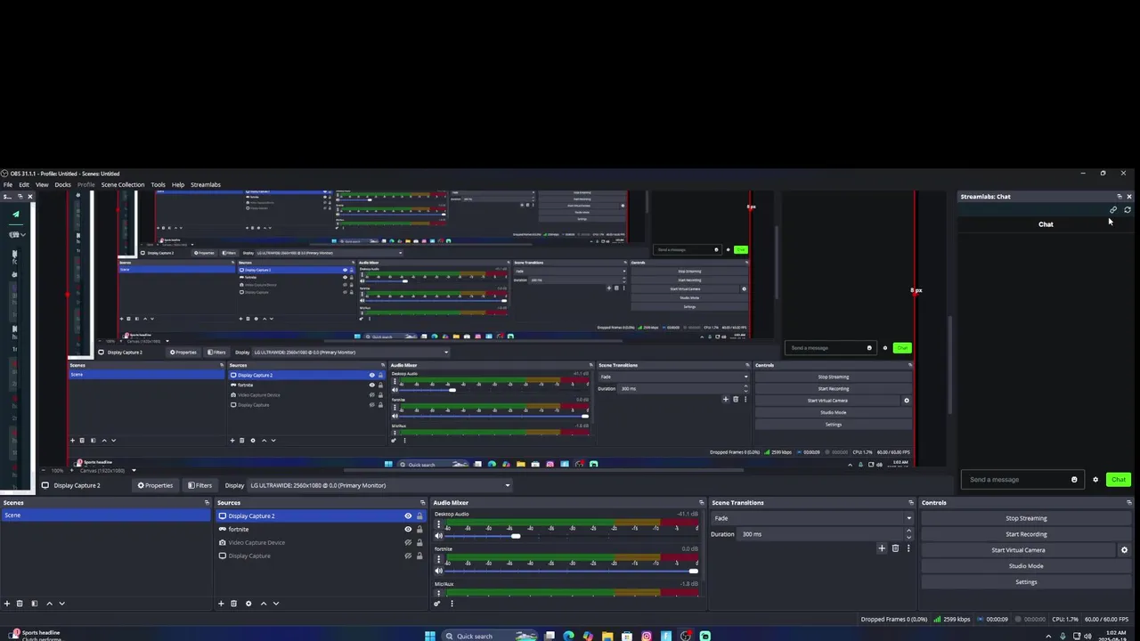This screenshot has height=641, width=1140.
Task: Open the Scene Collection menu
Action: 122,185
